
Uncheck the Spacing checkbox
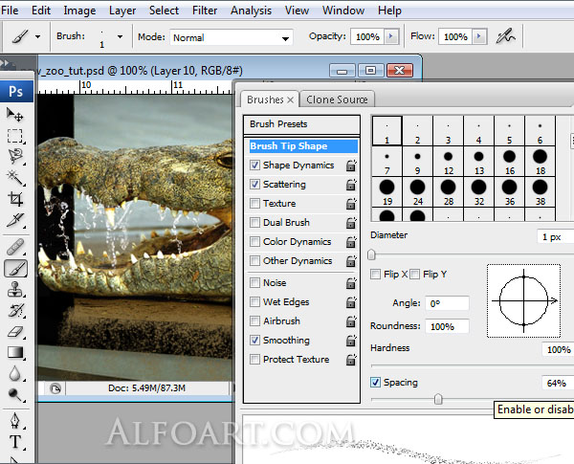[375, 383]
